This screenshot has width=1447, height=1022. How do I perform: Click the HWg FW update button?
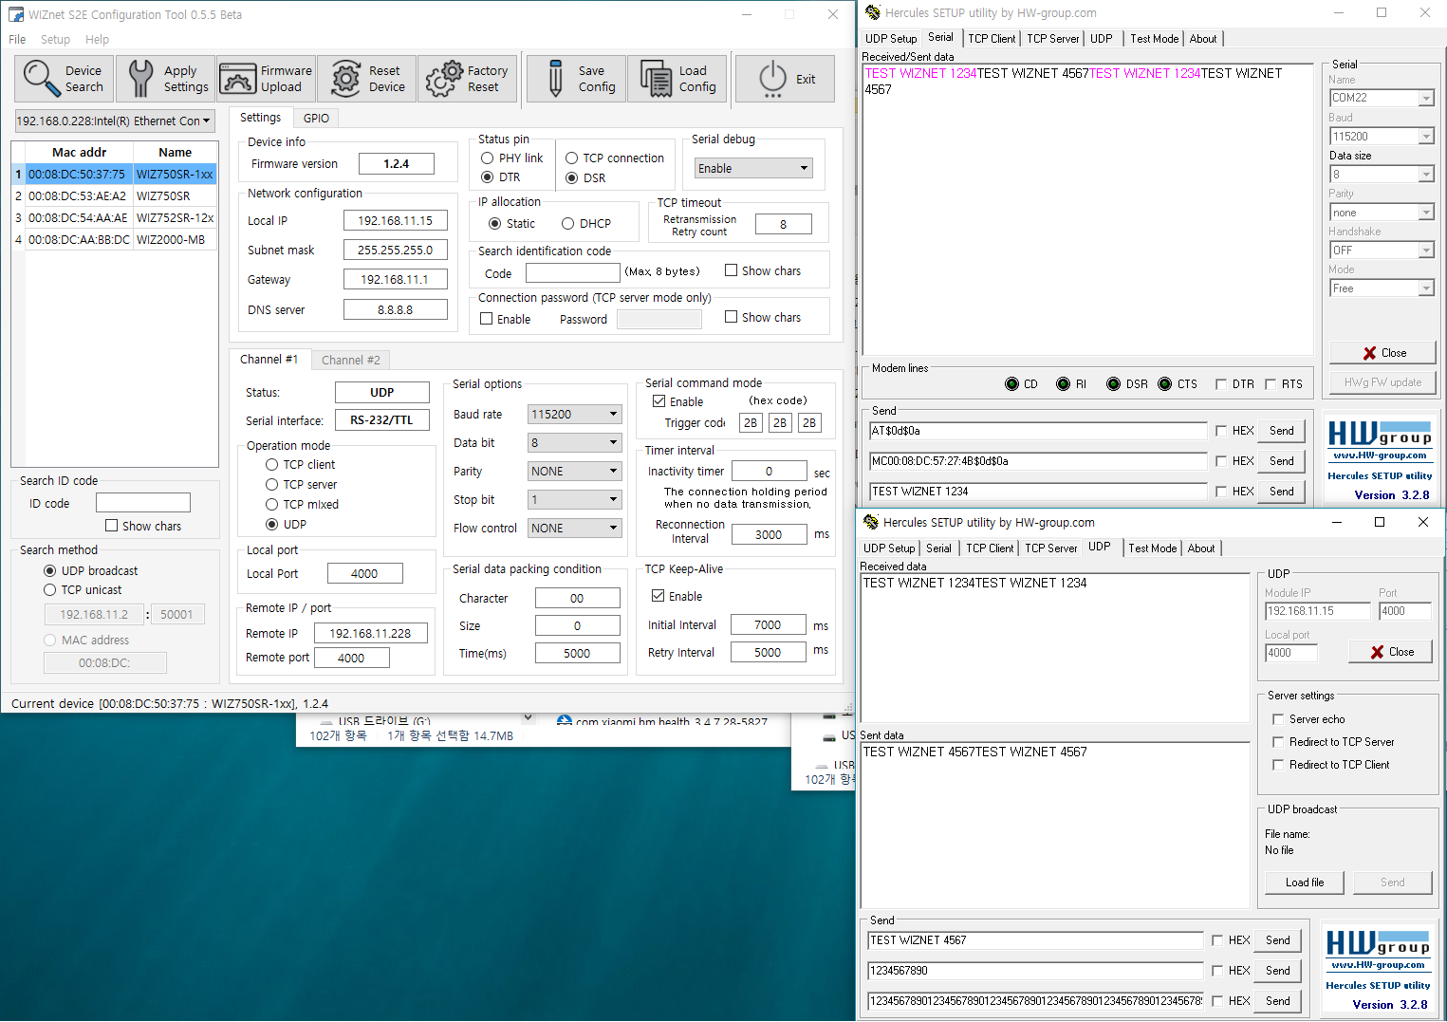pos(1382,382)
